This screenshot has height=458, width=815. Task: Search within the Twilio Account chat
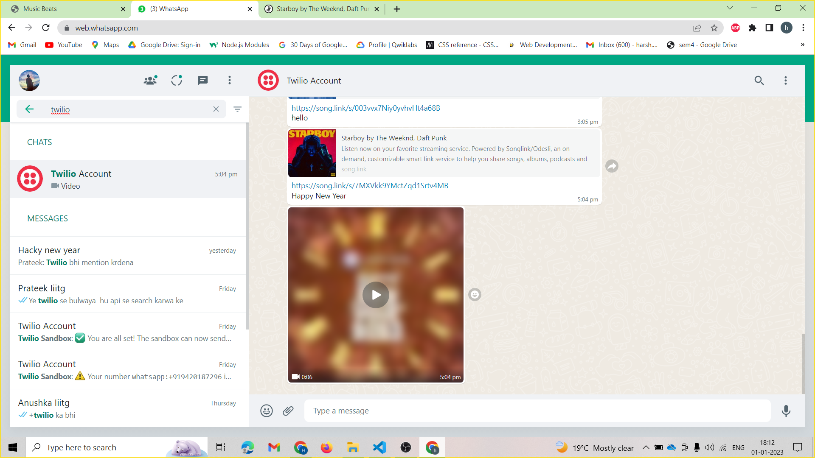[x=759, y=81]
